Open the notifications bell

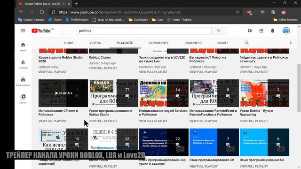point(273,31)
